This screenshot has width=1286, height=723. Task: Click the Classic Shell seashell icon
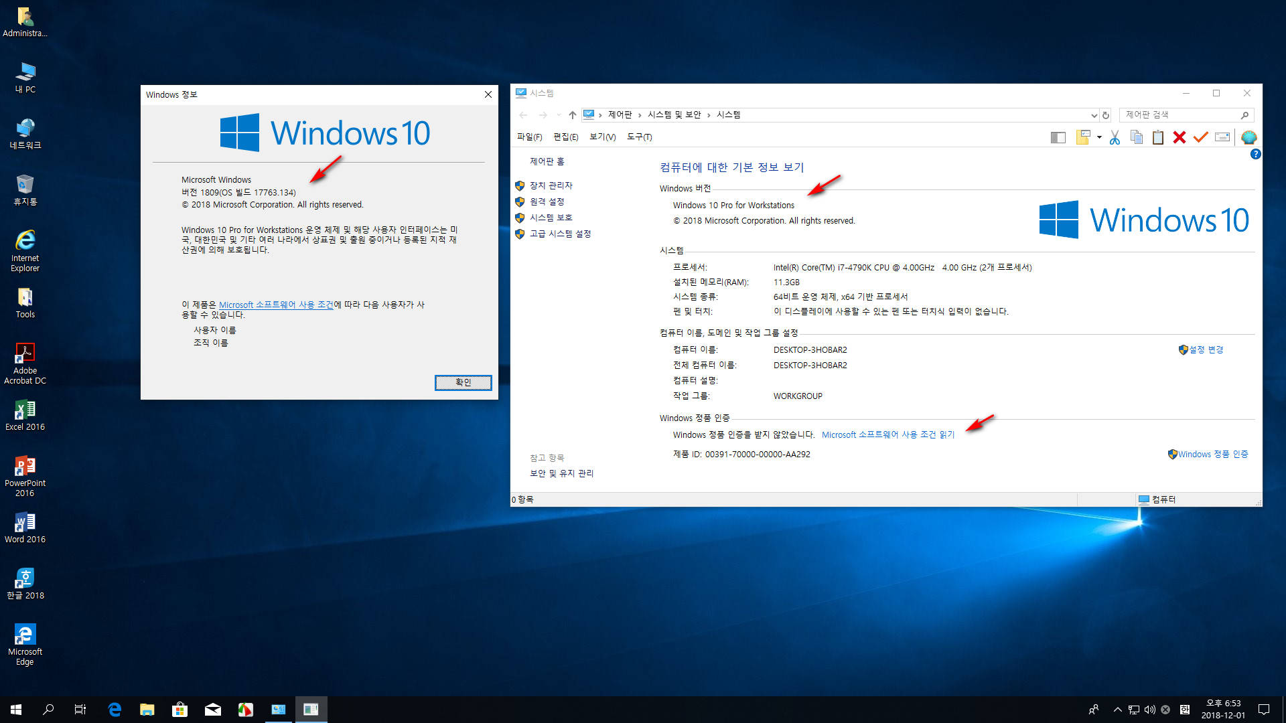(1248, 137)
